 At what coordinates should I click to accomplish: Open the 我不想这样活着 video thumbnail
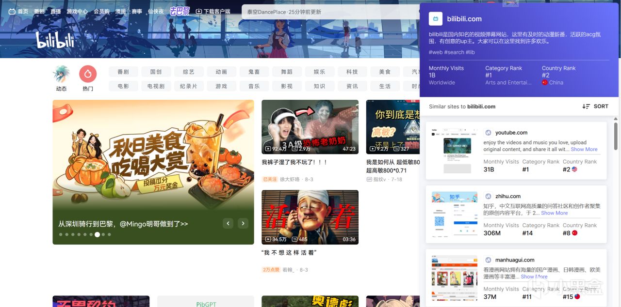point(310,217)
